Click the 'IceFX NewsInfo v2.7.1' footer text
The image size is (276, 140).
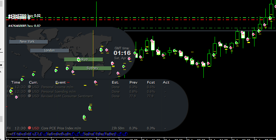click(x=24, y=134)
